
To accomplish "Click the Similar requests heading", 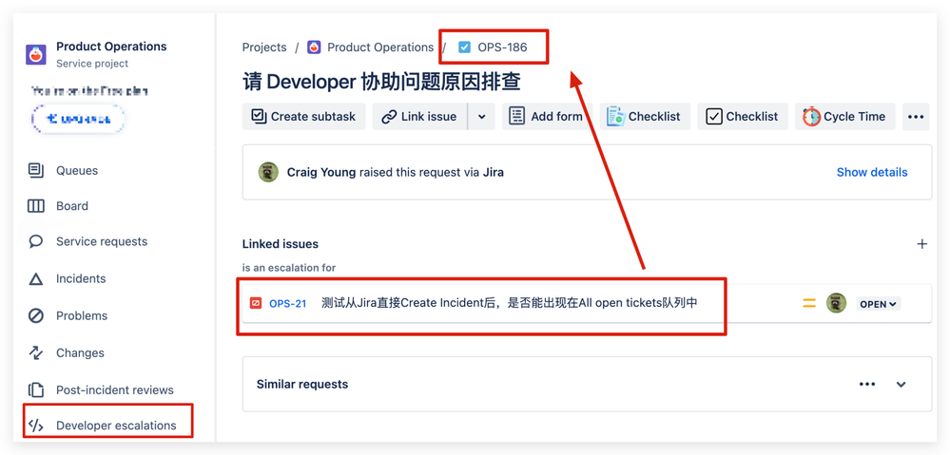I will [302, 384].
